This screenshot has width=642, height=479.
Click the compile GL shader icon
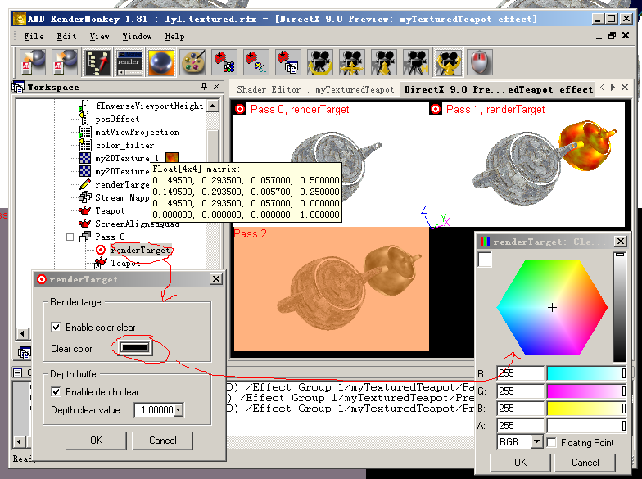pos(256,62)
